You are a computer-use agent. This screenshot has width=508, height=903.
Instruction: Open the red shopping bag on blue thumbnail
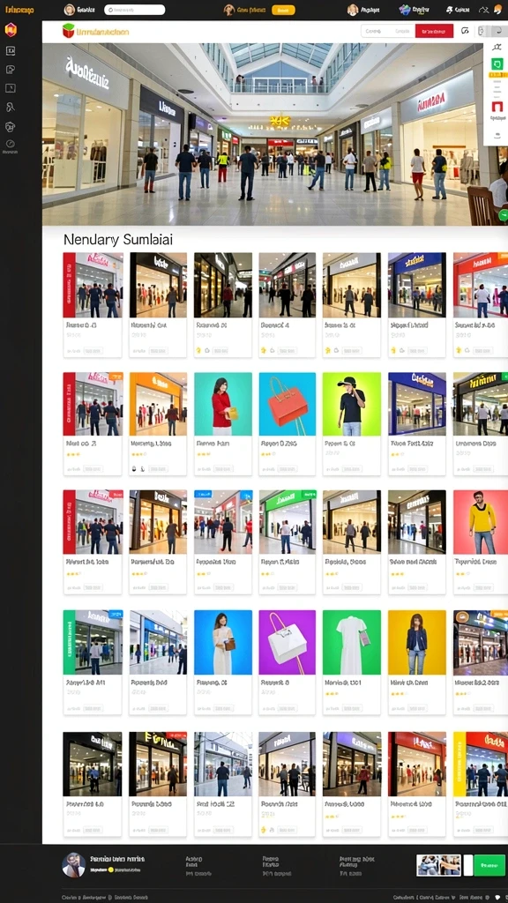coord(287,404)
